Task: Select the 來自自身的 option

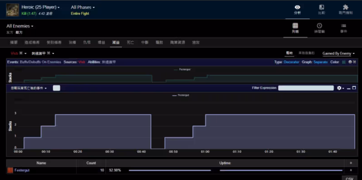Action: point(307,53)
